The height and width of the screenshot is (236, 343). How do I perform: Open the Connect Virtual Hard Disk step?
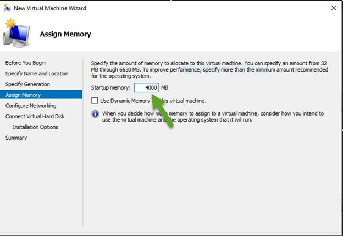pos(35,117)
